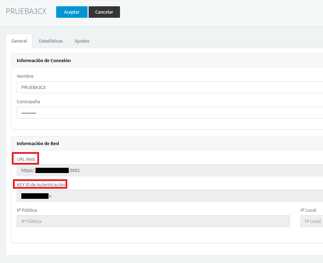Click the Información de Red section header
Screen dimensions: 323x263
click(x=38, y=144)
